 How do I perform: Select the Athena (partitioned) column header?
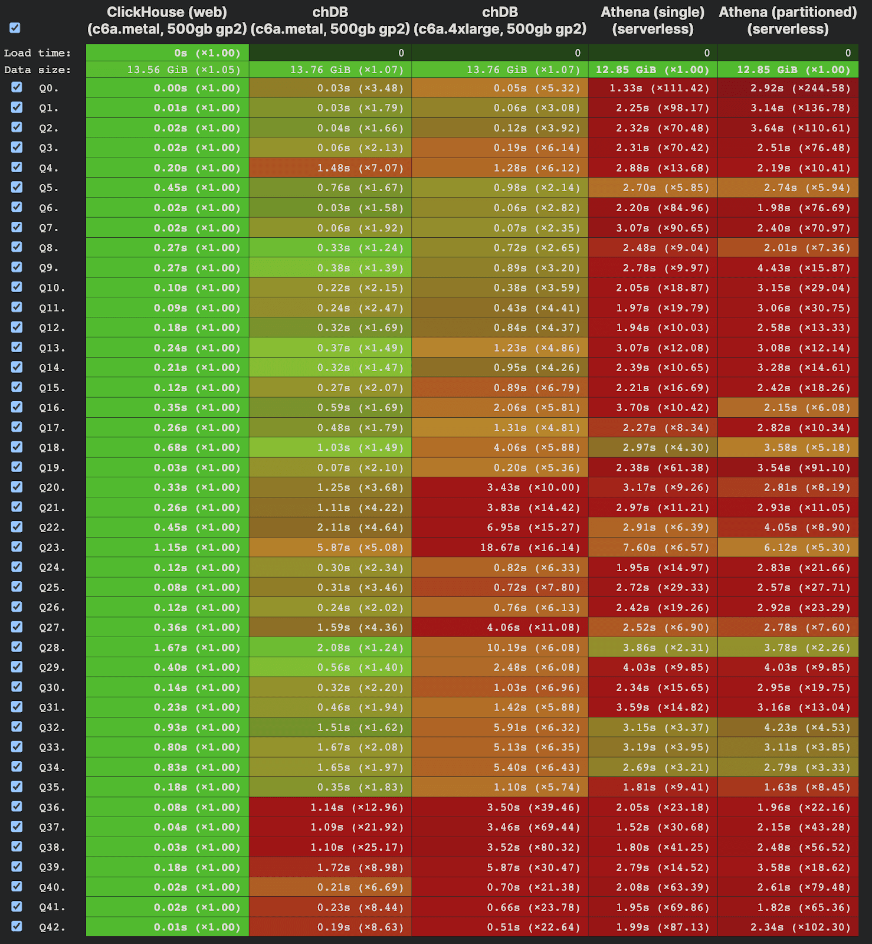tap(788, 21)
